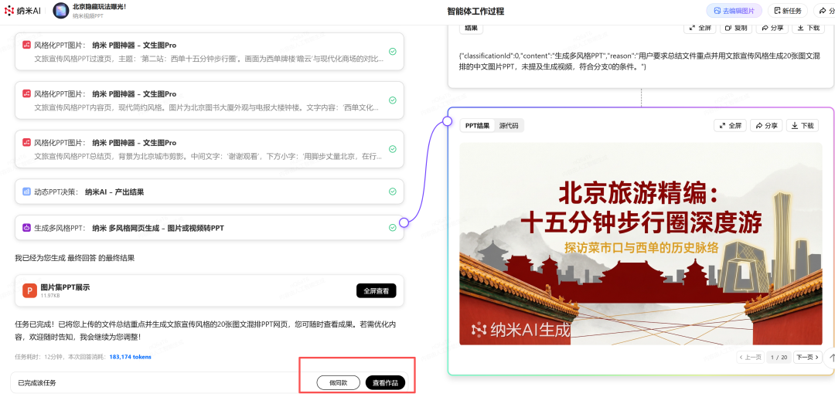Viewport: 835px width, 397px height.
Task: Click the title 北京隐藏玩法曝光！
Action: pos(99,7)
